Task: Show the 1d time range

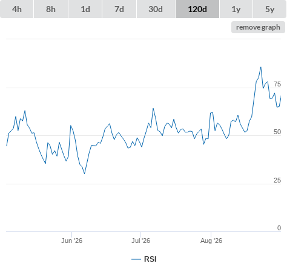Action: coord(85,9)
